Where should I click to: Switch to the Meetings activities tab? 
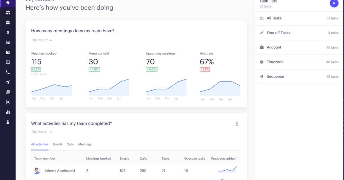tap(85, 144)
